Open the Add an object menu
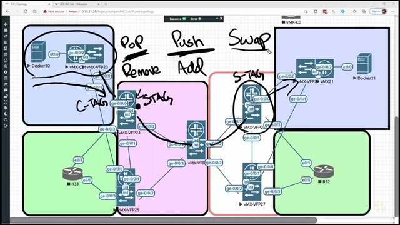 (x=6, y=24)
